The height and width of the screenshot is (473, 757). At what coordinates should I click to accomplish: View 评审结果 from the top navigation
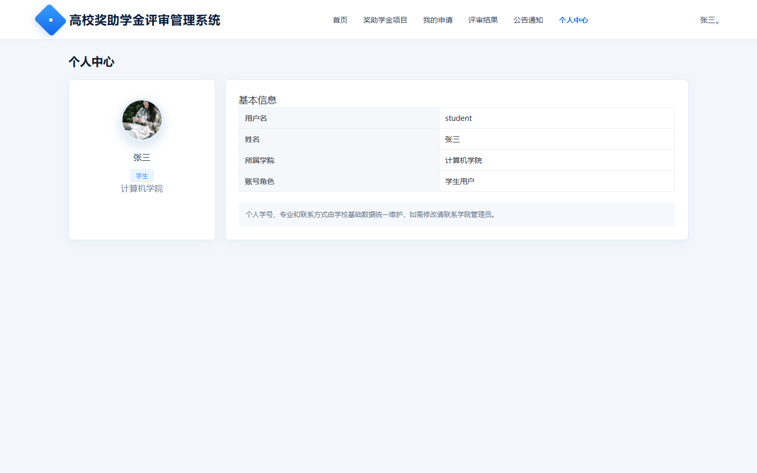[x=483, y=20]
